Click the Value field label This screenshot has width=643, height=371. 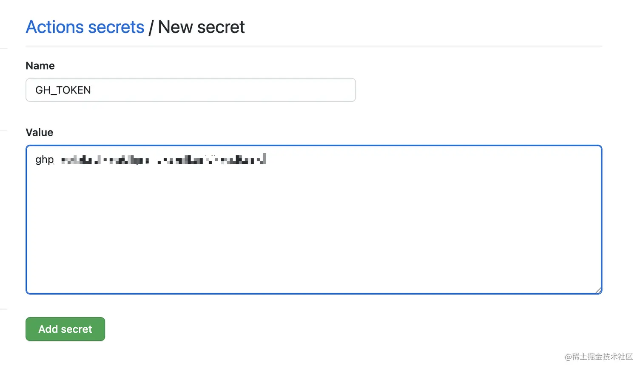pos(39,132)
